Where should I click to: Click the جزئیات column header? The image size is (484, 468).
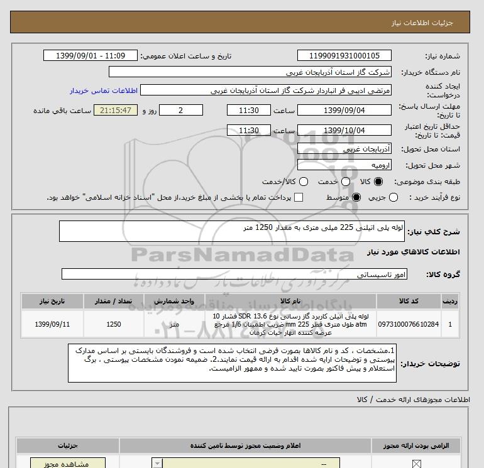[68, 445]
